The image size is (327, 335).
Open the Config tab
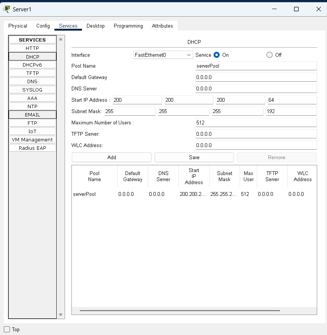click(43, 26)
